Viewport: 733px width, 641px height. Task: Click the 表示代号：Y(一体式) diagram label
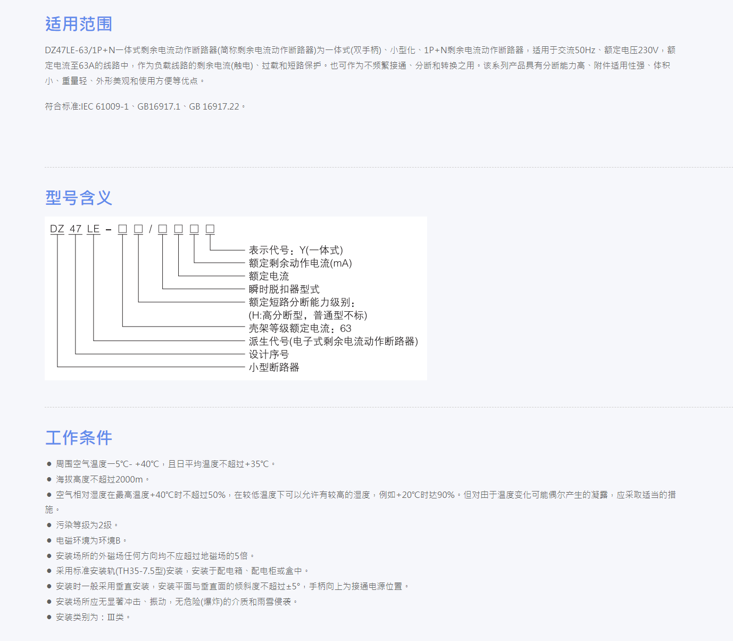tap(296, 250)
